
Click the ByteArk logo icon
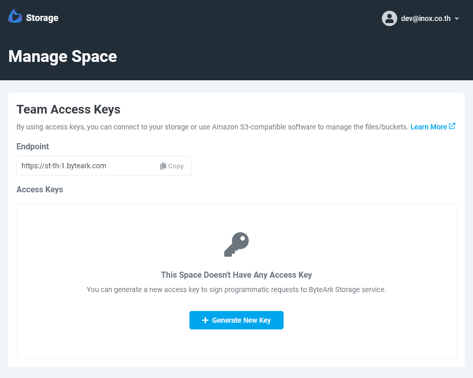(x=15, y=16)
